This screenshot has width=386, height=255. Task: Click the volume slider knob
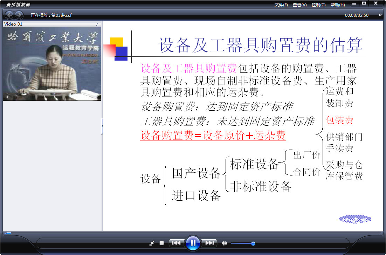coord(253,243)
